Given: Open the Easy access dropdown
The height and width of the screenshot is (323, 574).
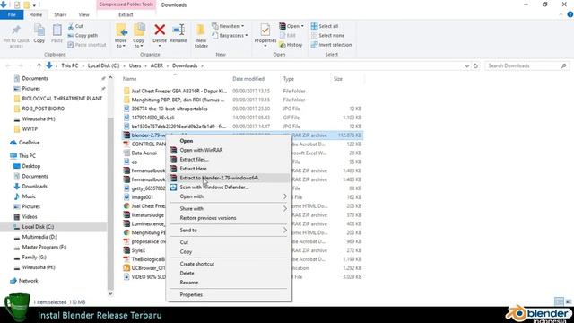Looking at the screenshot, I should (x=230, y=36).
